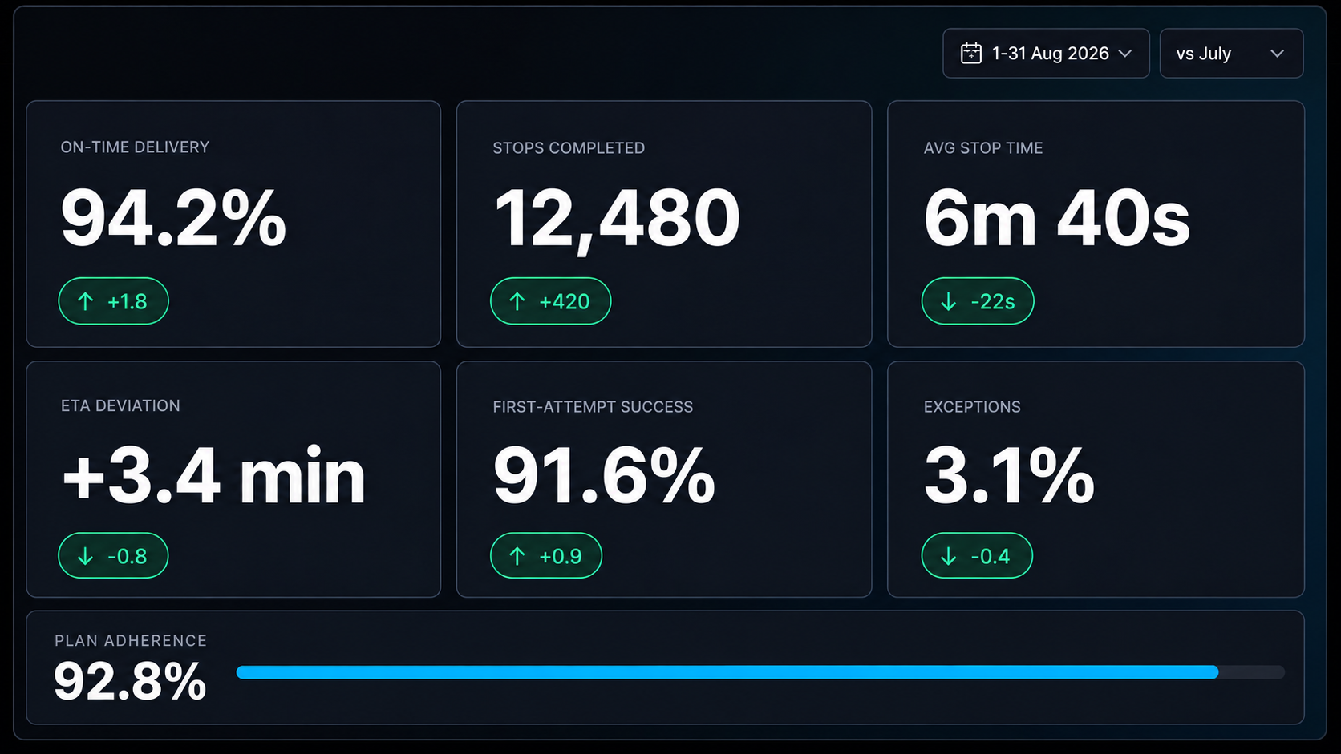Click the up arrow in the +1.8 badge
The image size is (1341, 754).
[x=86, y=301]
